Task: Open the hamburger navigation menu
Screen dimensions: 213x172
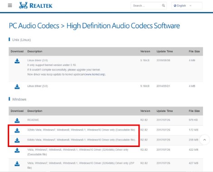Action: pyautogui.click(x=10, y=5)
